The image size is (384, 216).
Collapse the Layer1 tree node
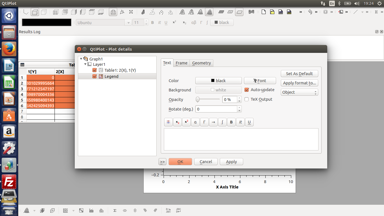(x=85, y=64)
